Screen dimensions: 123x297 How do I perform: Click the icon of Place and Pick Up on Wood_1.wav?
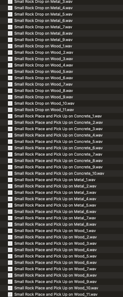(x=10, y=231)
